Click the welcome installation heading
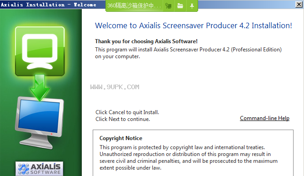The width and height of the screenshot is (304, 176). [194, 25]
